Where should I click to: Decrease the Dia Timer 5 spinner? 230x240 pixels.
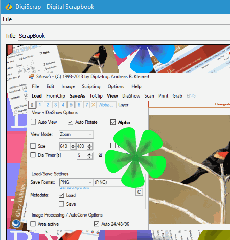(89, 157)
